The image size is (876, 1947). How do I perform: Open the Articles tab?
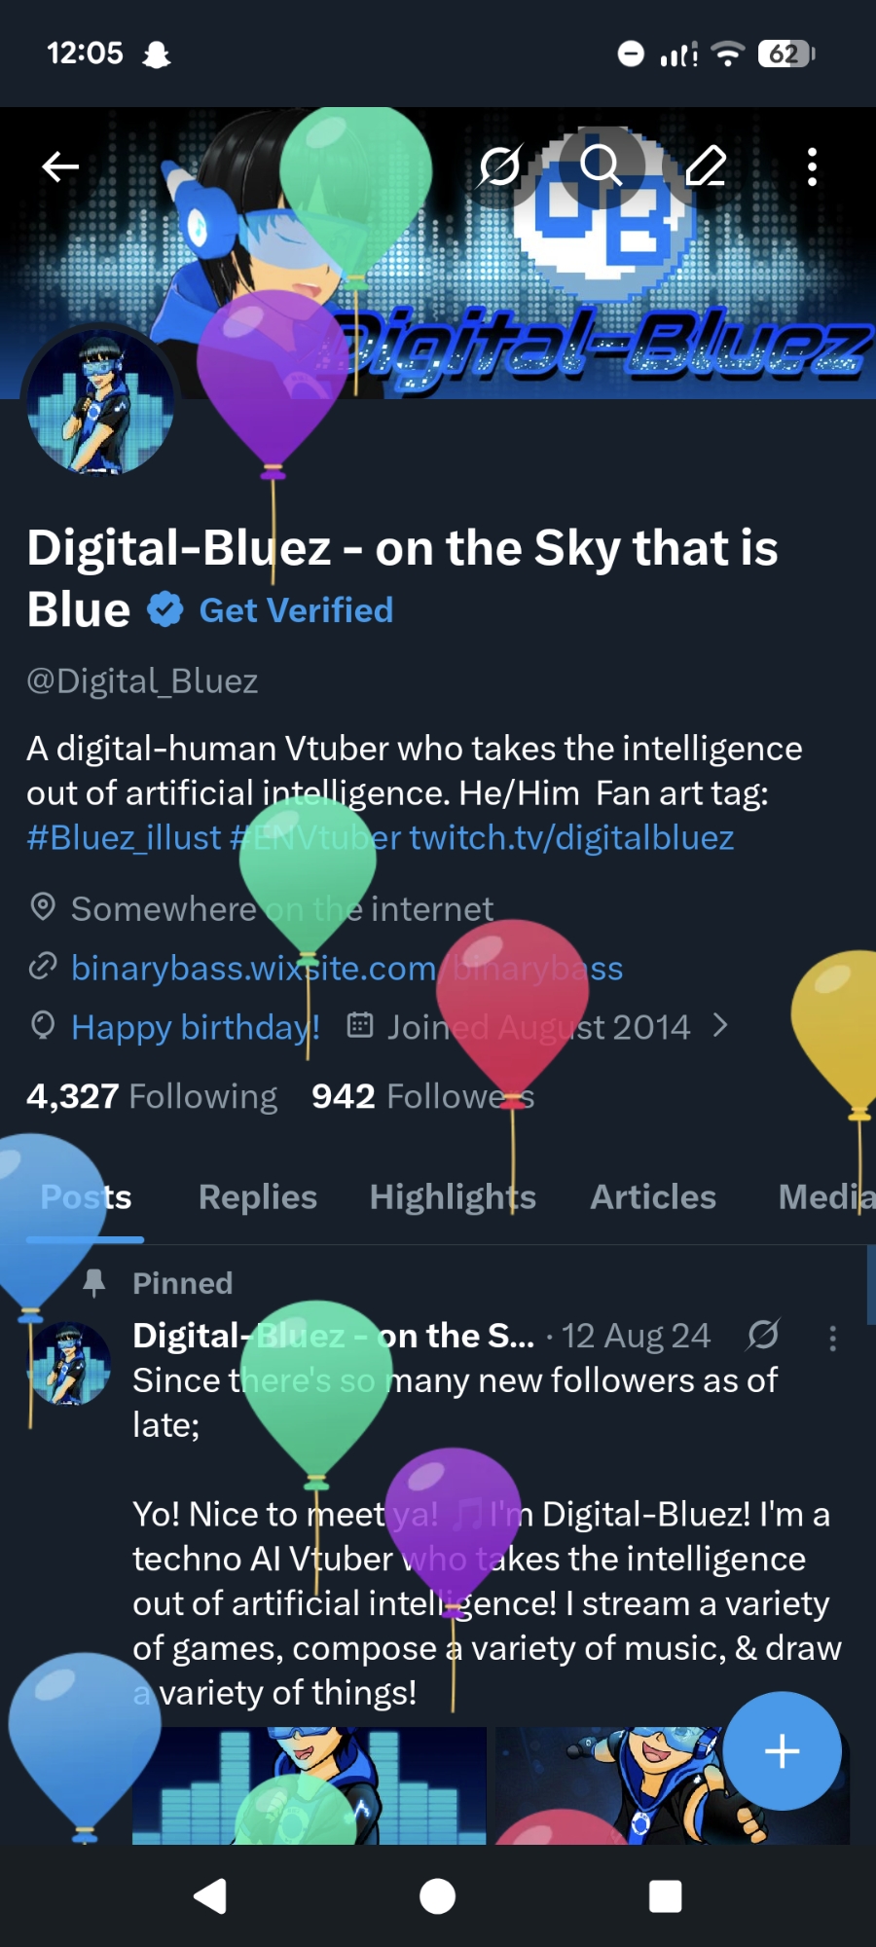[653, 1196]
